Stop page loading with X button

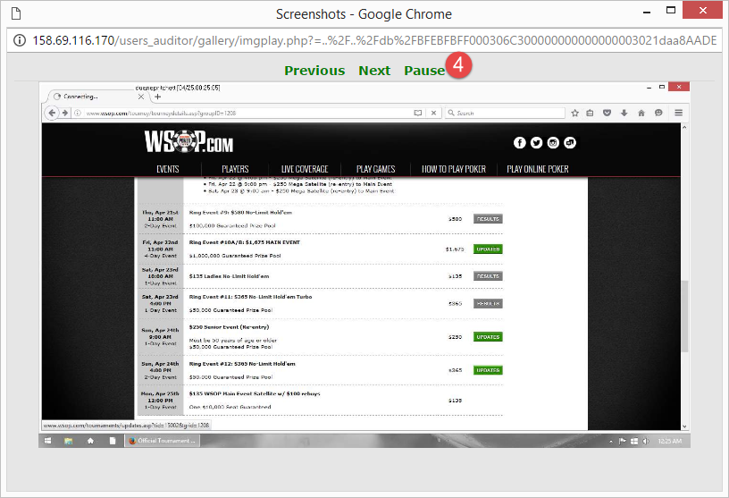[433, 113]
